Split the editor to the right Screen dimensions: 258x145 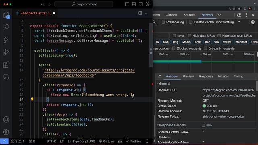point(140,13)
